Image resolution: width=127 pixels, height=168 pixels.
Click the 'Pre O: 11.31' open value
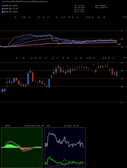(79, 6)
